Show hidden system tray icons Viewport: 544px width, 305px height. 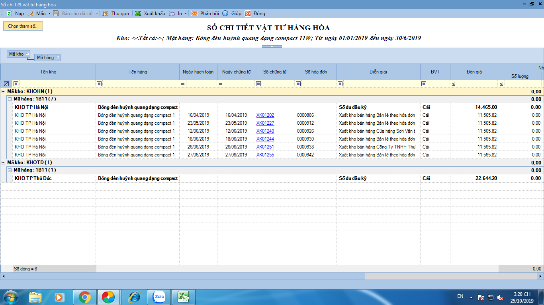[x=471, y=297]
